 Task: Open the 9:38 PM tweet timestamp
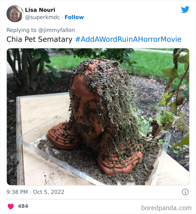(x=17, y=192)
